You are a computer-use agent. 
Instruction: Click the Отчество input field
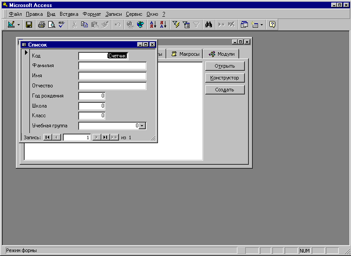[x=112, y=86]
